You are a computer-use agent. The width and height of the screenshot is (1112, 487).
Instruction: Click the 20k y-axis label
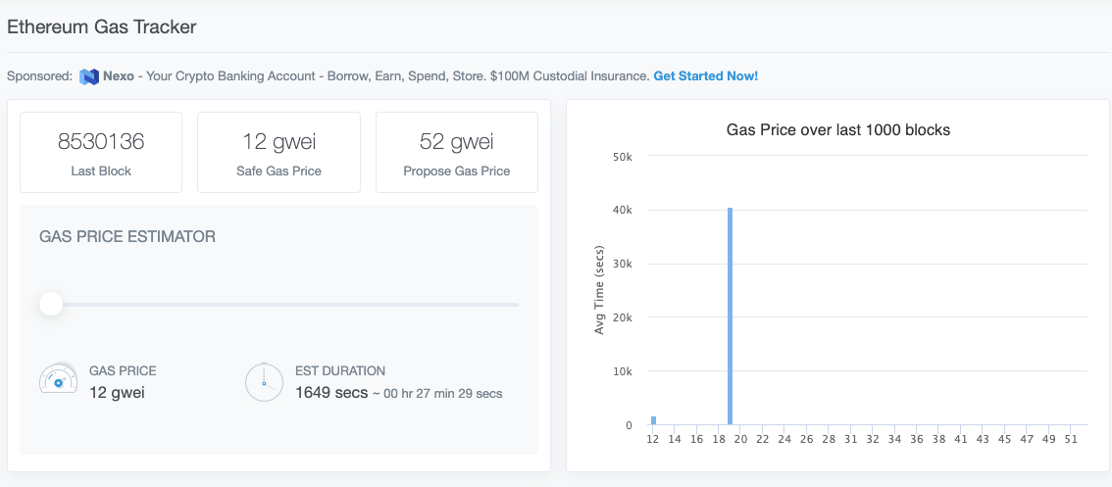click(x=622, y=317)
